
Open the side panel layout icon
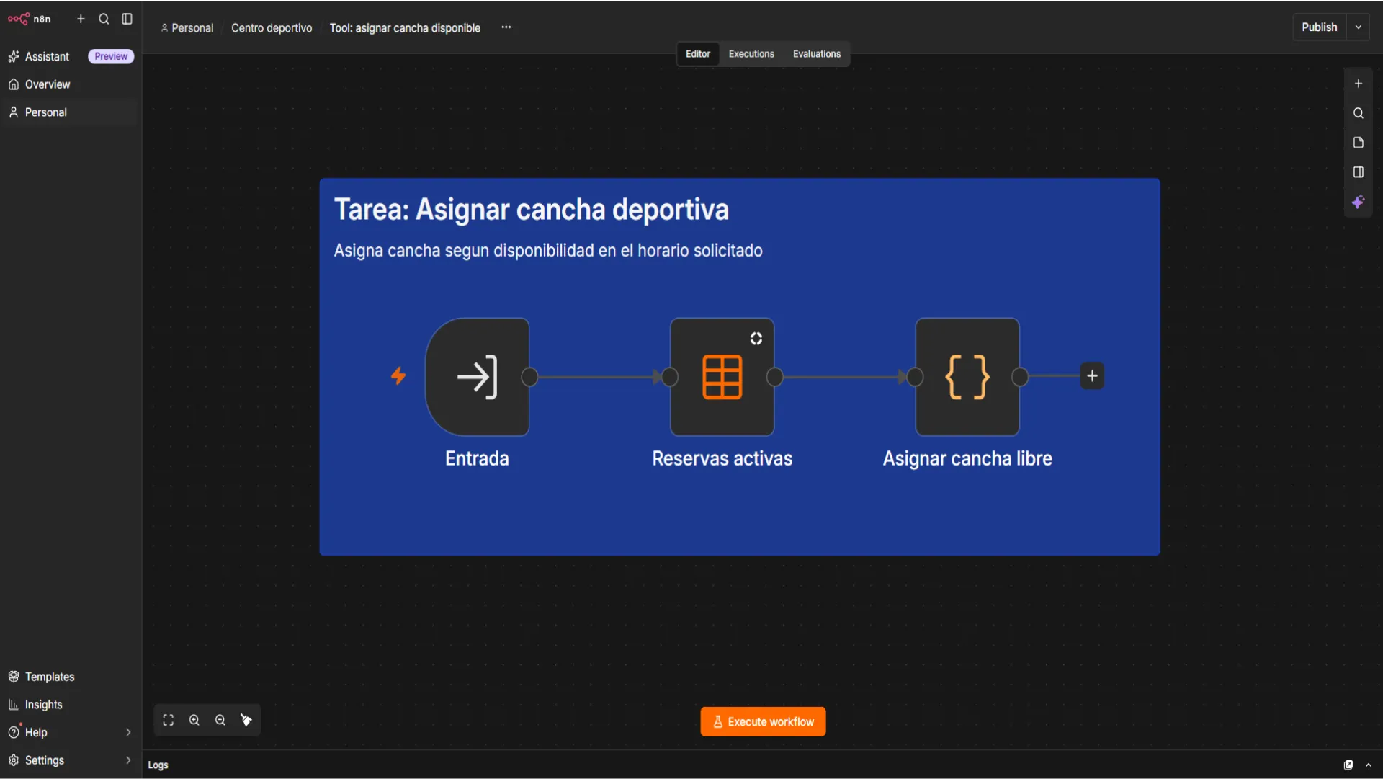coord(1359,172)
